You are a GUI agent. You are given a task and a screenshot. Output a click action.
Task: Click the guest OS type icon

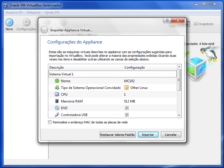(57, 88)
